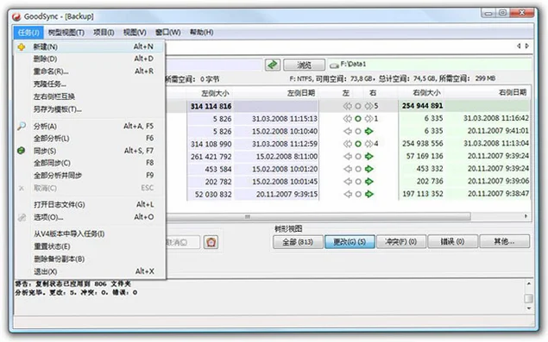The image size is (548, 342).
Task: Click the left double arrow in the 314 114 816 row
Action: pyautogui.click(x=348, y=106)
